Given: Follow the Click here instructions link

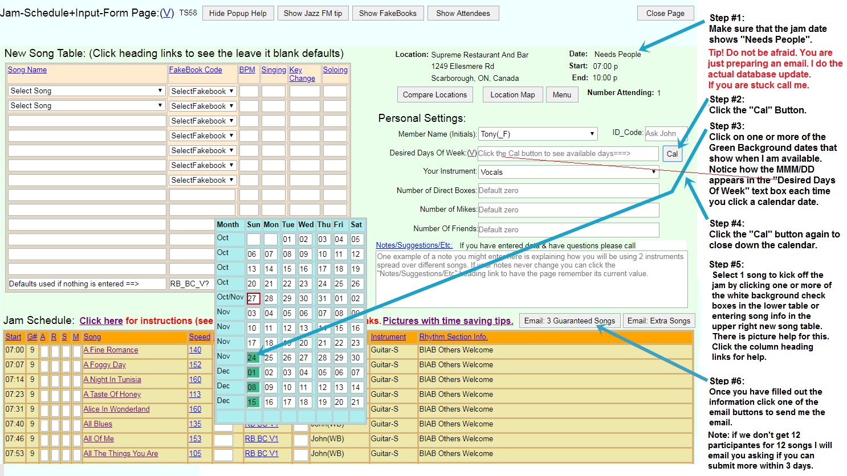Looking at the screenshot, I should tap(101, 321).
